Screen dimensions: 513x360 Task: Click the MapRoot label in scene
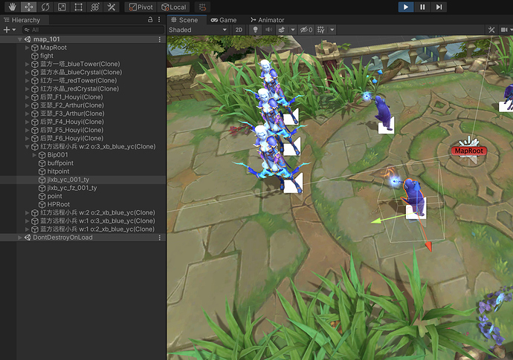point(468,151)
